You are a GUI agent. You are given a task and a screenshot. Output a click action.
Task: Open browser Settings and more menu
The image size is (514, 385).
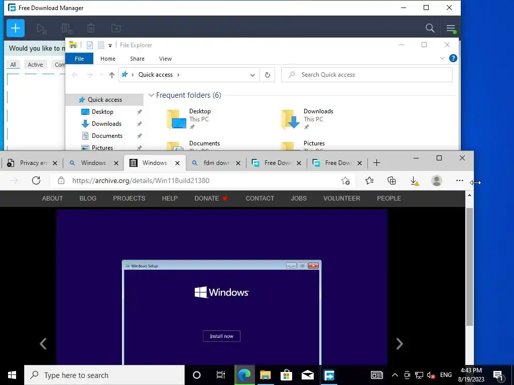tap(460, 180)
